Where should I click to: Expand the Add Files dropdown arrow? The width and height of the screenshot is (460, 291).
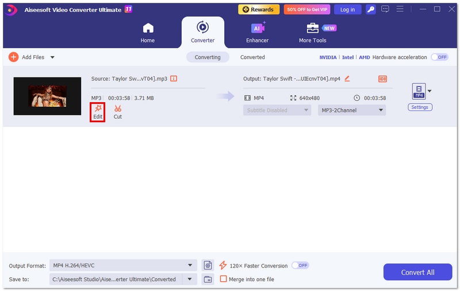click(x=52, y=57)
